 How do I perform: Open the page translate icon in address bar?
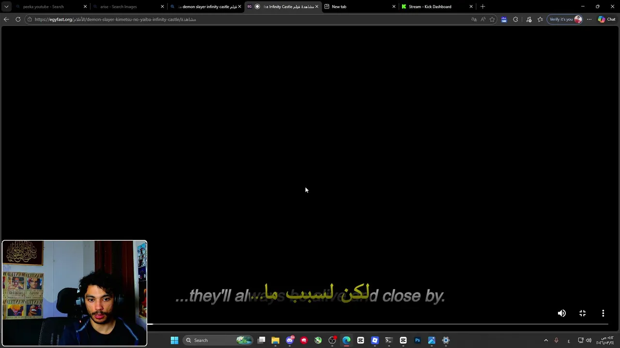tap(474, 19)
